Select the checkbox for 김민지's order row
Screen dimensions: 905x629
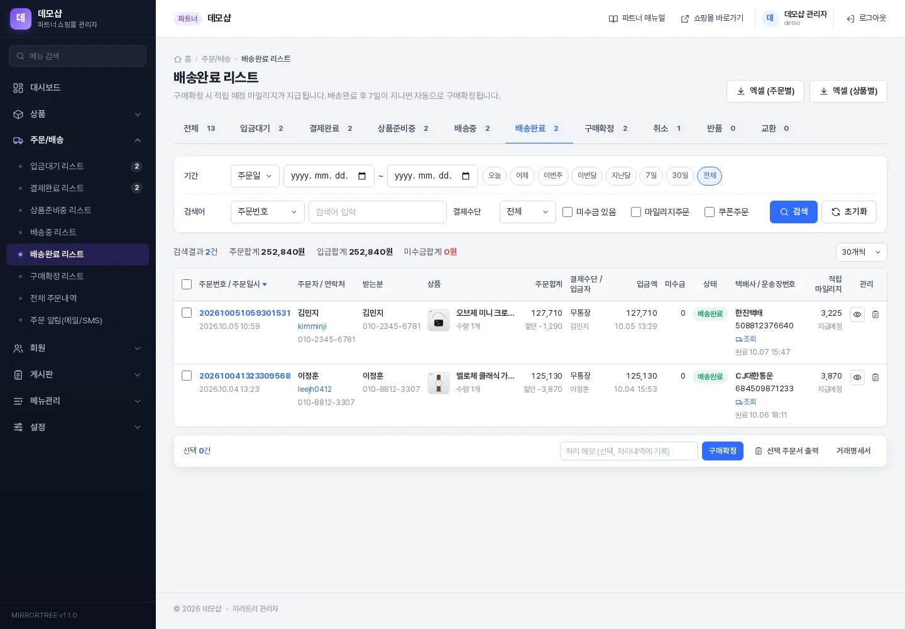point(187,313)
